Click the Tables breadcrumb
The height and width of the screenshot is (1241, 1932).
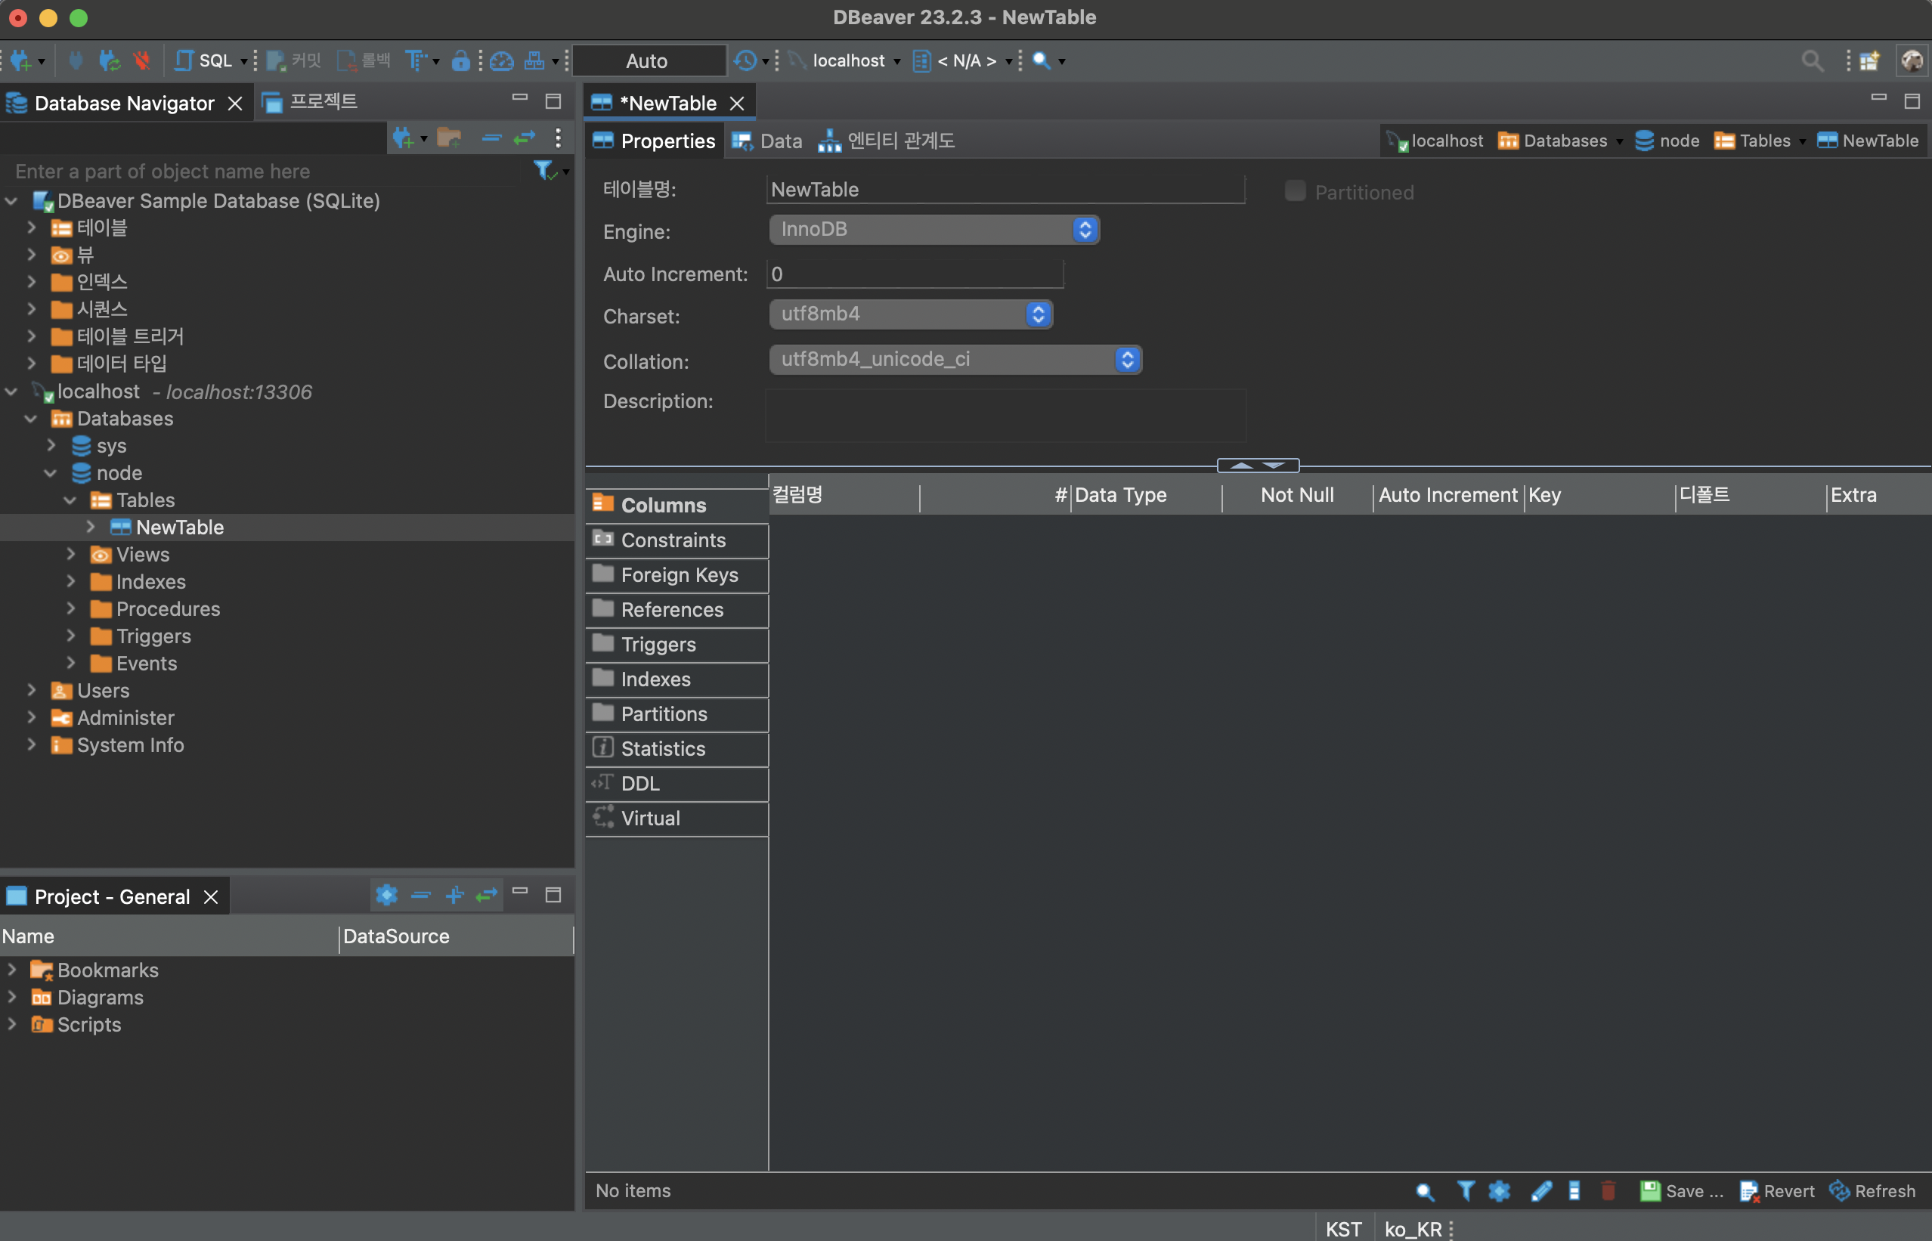pyautogui.click(x=1753, y=141)
